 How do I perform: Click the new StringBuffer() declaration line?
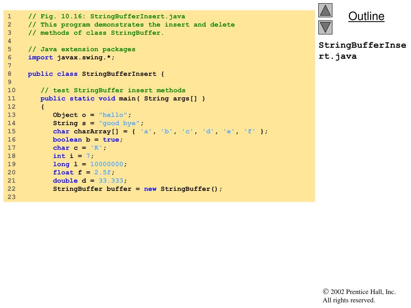click(x=138, y=189)
